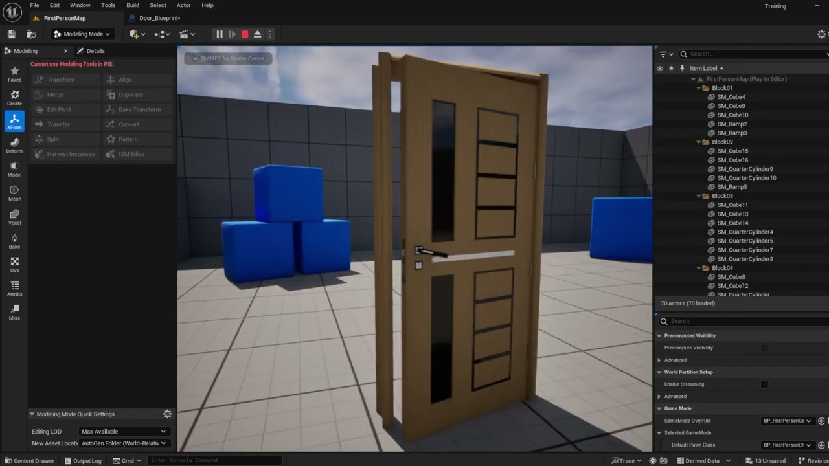Open play options three-dots menu
Image resolution: width=829 pixels, height=466 pixels.
(270, 34)
